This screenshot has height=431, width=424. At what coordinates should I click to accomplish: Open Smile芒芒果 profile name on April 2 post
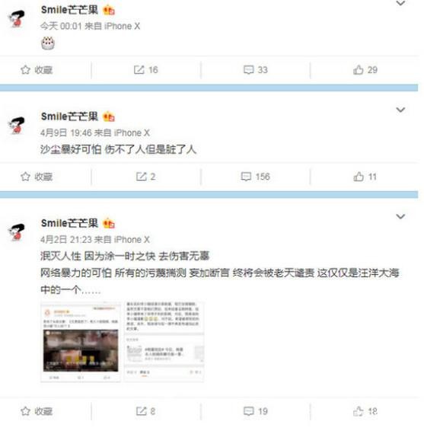[x=69, y=223]
